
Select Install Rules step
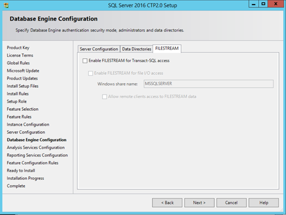[x=18, y=94]
